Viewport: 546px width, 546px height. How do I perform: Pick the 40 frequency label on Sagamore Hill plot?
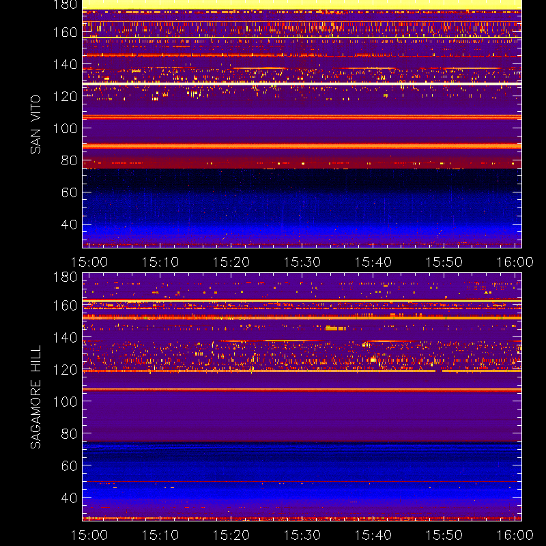69,498
